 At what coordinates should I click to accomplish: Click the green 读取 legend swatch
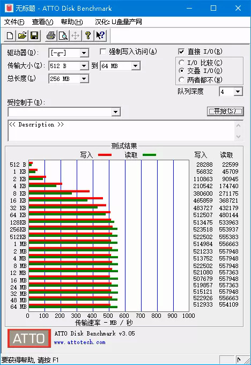coord(149,155)
